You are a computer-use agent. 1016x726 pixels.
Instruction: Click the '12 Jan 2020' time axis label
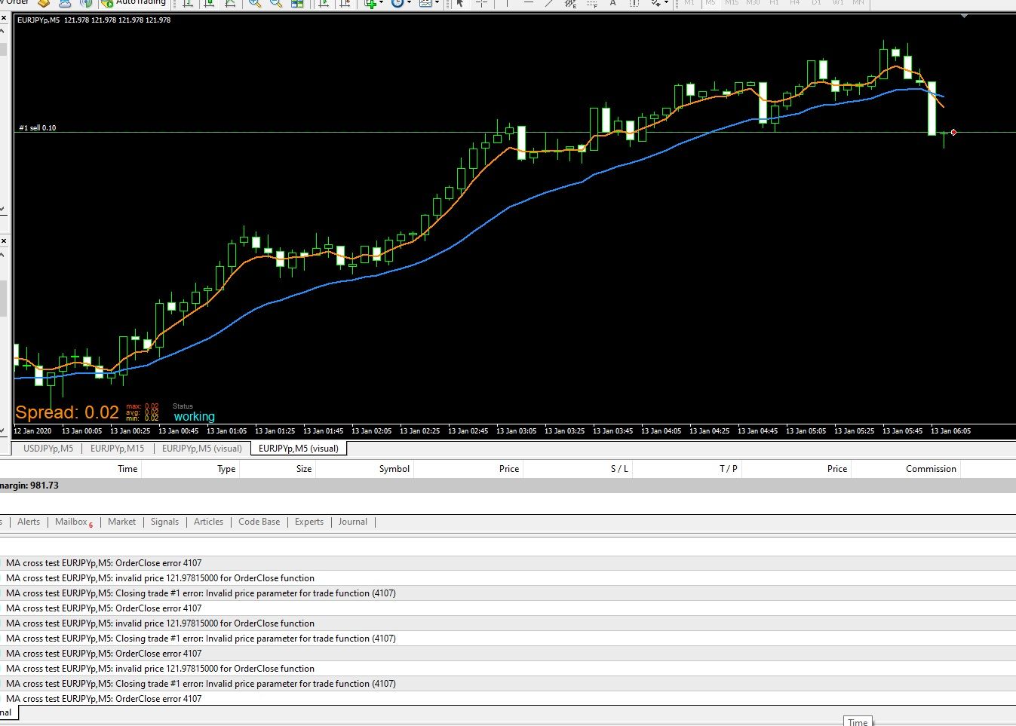(x=32, y=431)
